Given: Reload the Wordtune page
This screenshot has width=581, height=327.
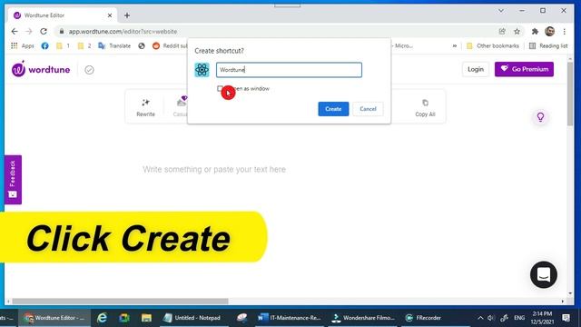Looking at the screenshot, I should (44, 32).
